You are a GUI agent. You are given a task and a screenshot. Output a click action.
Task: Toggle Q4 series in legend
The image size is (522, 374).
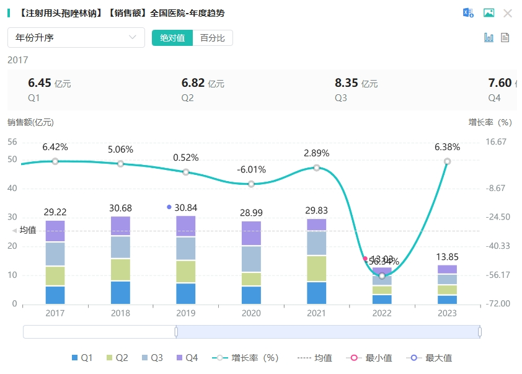pos(187,358)
